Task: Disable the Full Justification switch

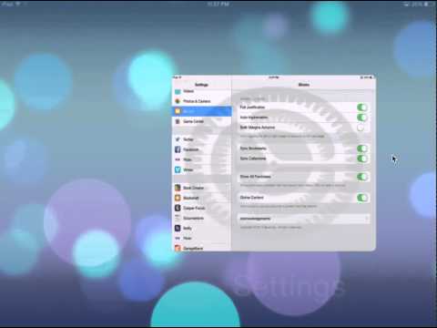Action: pos(361,108)
